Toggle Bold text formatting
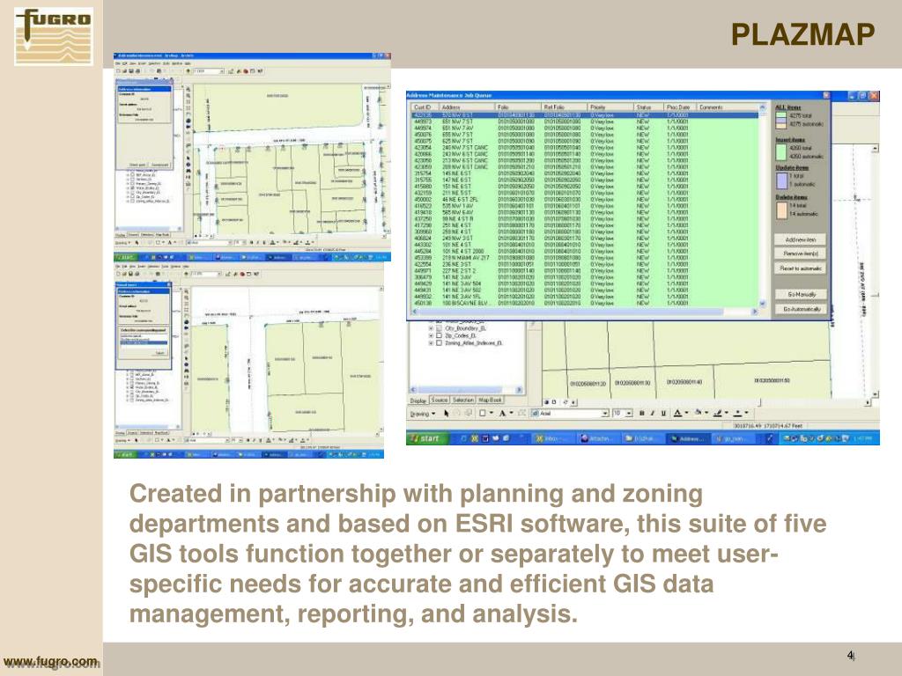This screenshot has width=902, height=676. point(642,414)
